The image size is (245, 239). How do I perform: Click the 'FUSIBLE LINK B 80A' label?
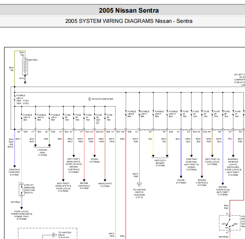(132, 114)
